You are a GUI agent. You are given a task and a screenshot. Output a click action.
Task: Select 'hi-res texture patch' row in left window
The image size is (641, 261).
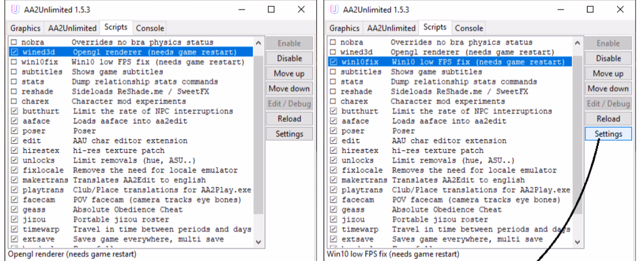pyautogui.click(x=131, y=151)
